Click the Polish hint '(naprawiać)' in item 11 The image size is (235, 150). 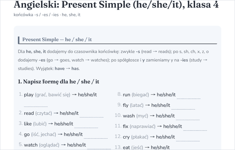coord(142,126)
